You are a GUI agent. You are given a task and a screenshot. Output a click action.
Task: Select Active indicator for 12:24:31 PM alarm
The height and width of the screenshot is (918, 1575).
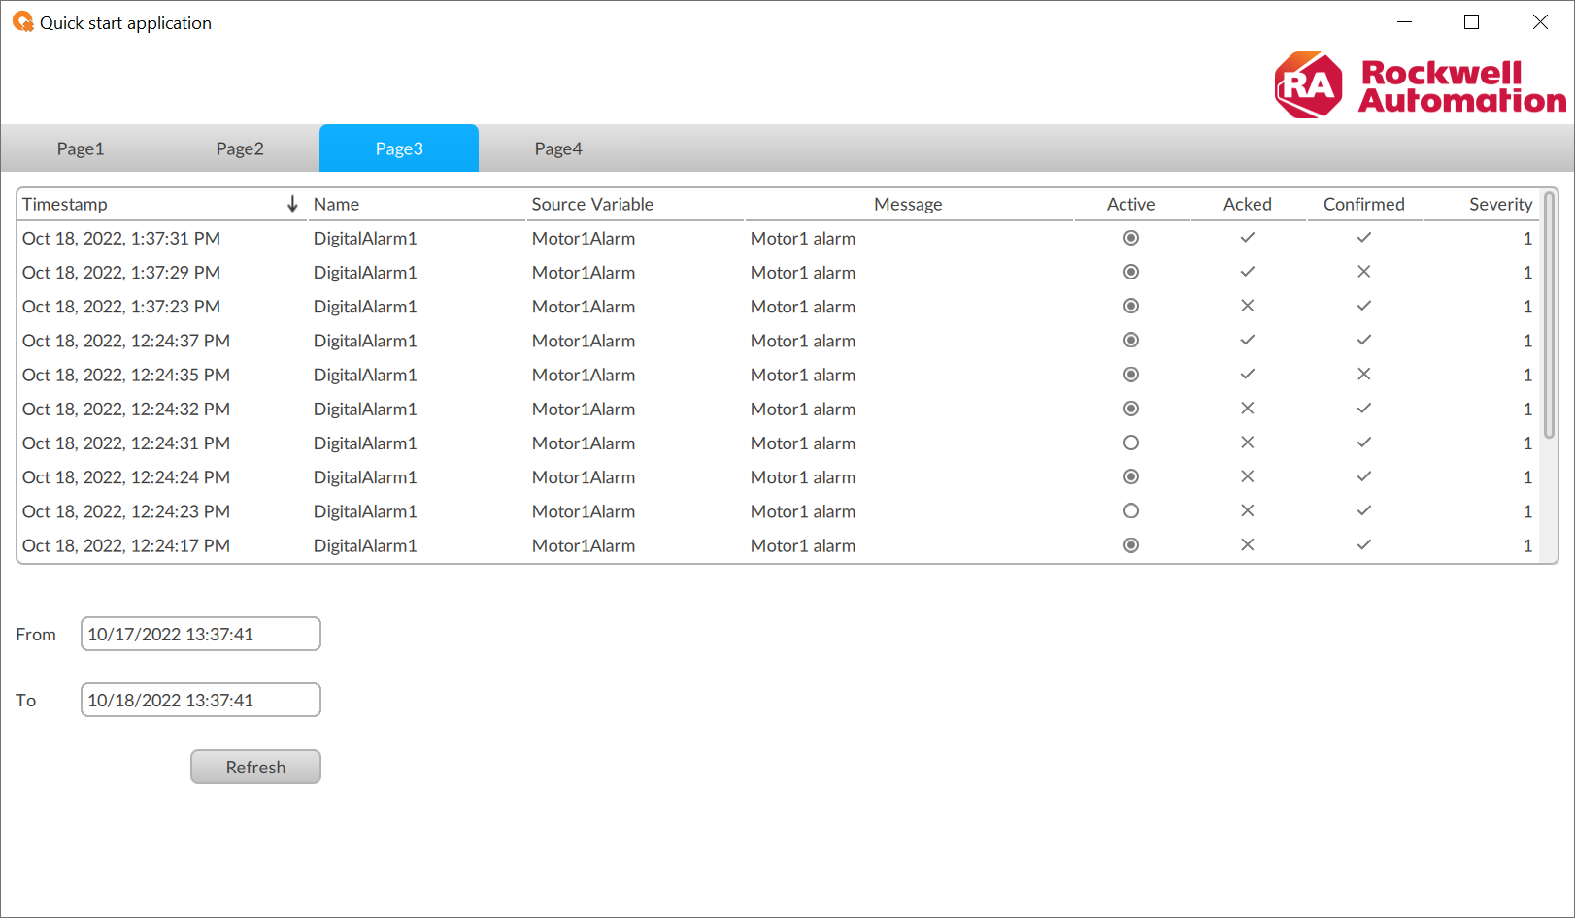tap(1130, 443)
